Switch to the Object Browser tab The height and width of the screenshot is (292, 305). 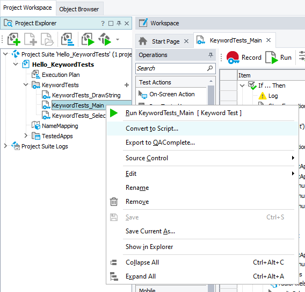click(79, 9)
